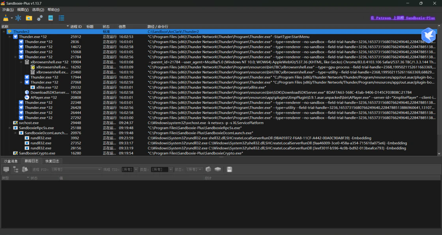Screen dimensions: 442x235
Task: Collapse Thunder.exe PID 25912 node
Action: click(9, 37)
